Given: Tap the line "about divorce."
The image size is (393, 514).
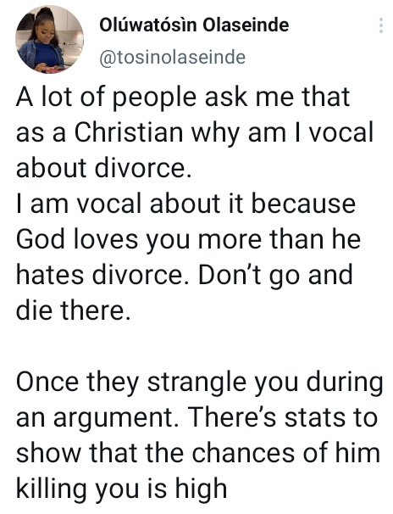Looking at the screenshot, I should 103,167.
